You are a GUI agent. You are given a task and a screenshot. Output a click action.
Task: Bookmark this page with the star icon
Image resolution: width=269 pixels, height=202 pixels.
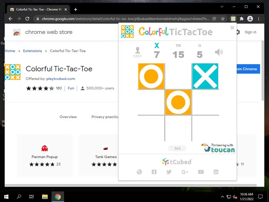pos(223,19)
